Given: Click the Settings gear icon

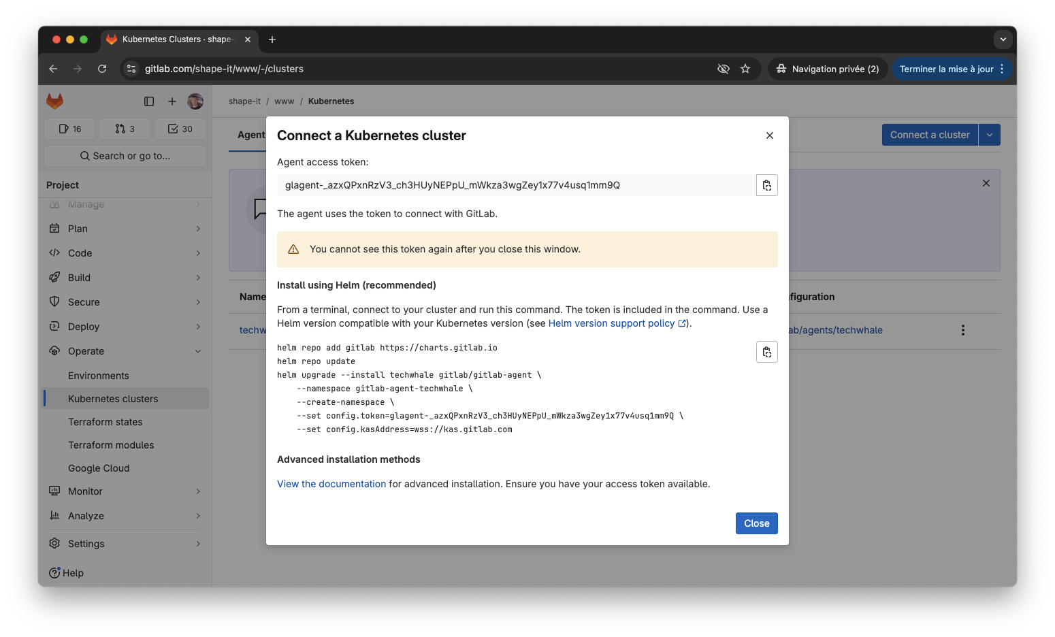Looking at the screenshot, I should point(54,543).
